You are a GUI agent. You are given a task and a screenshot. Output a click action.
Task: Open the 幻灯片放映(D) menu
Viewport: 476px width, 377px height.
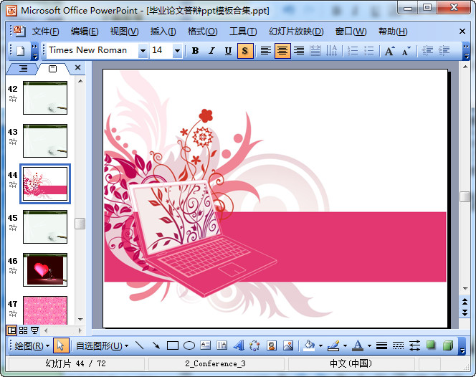coord(296,32)
